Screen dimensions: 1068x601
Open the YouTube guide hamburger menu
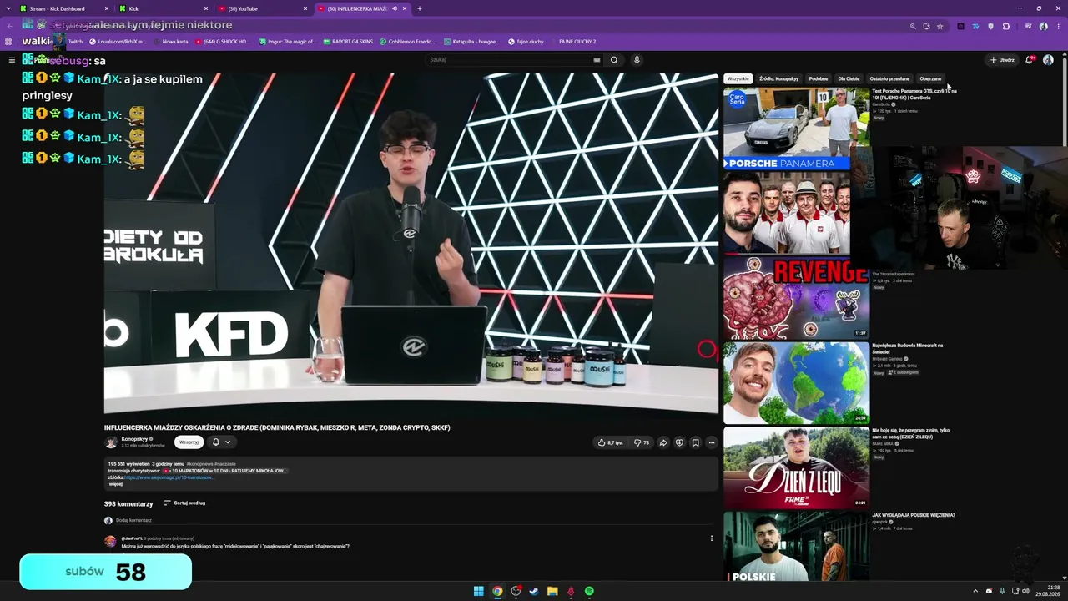[x=12, y=60]
